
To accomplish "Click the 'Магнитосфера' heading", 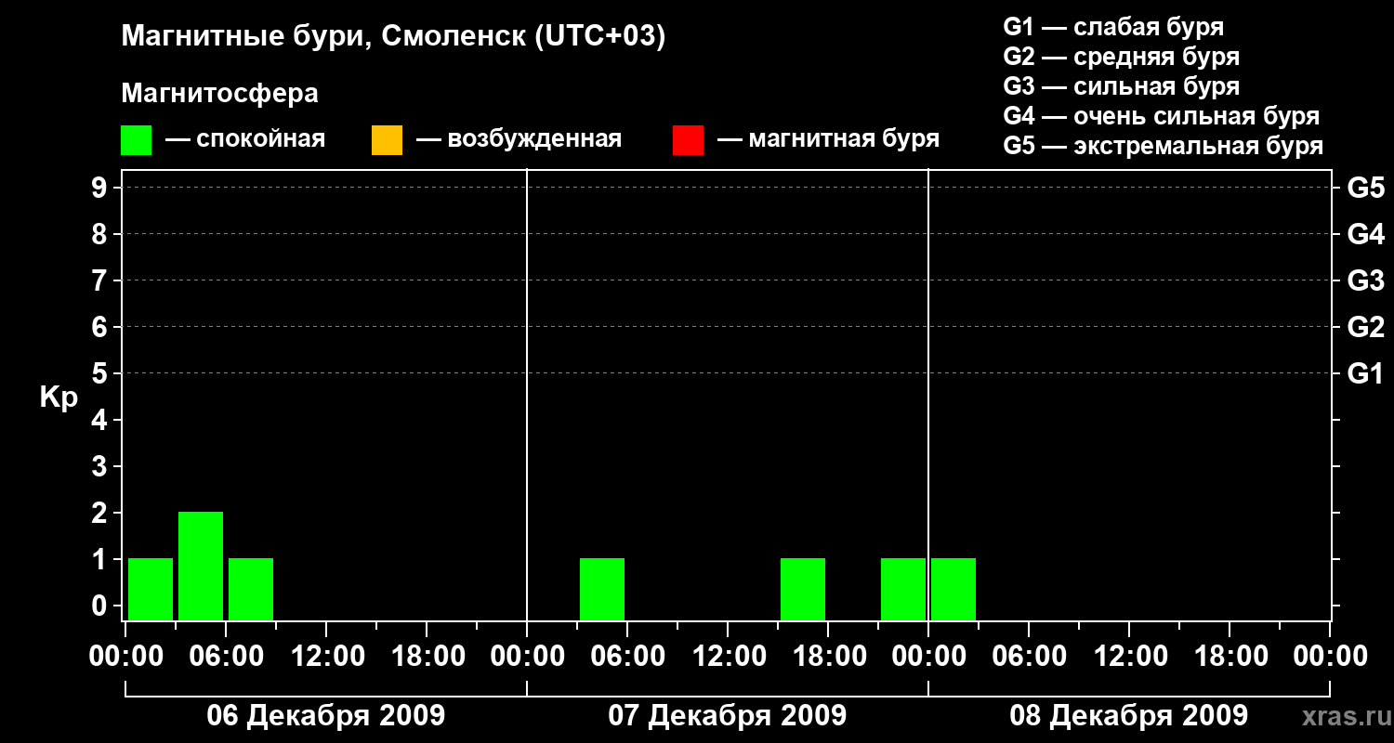I will (x=220, y=94).
